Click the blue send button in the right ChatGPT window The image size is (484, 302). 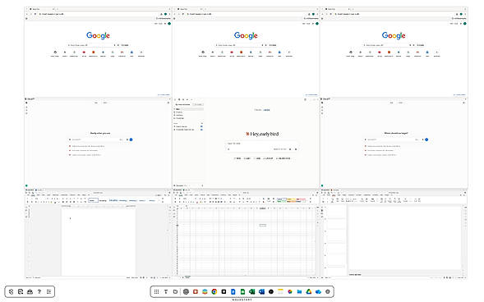(x=426, y=140)
